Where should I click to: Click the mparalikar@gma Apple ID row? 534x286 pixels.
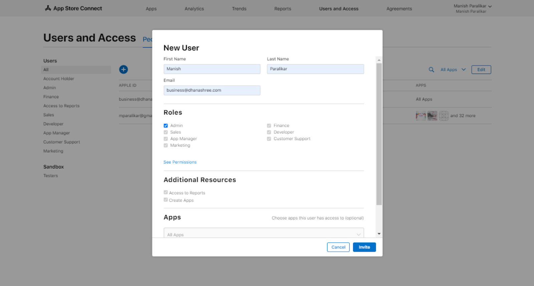coord(136,116)
